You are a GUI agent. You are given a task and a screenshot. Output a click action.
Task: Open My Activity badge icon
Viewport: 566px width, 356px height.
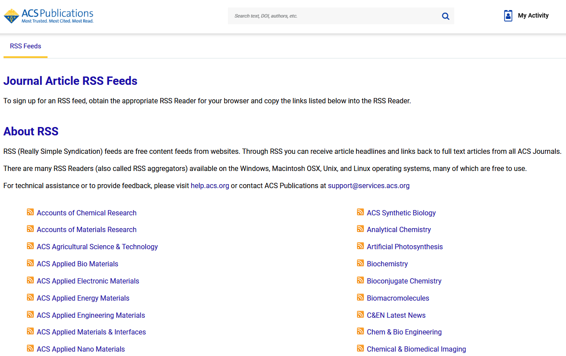click(508, 16)
